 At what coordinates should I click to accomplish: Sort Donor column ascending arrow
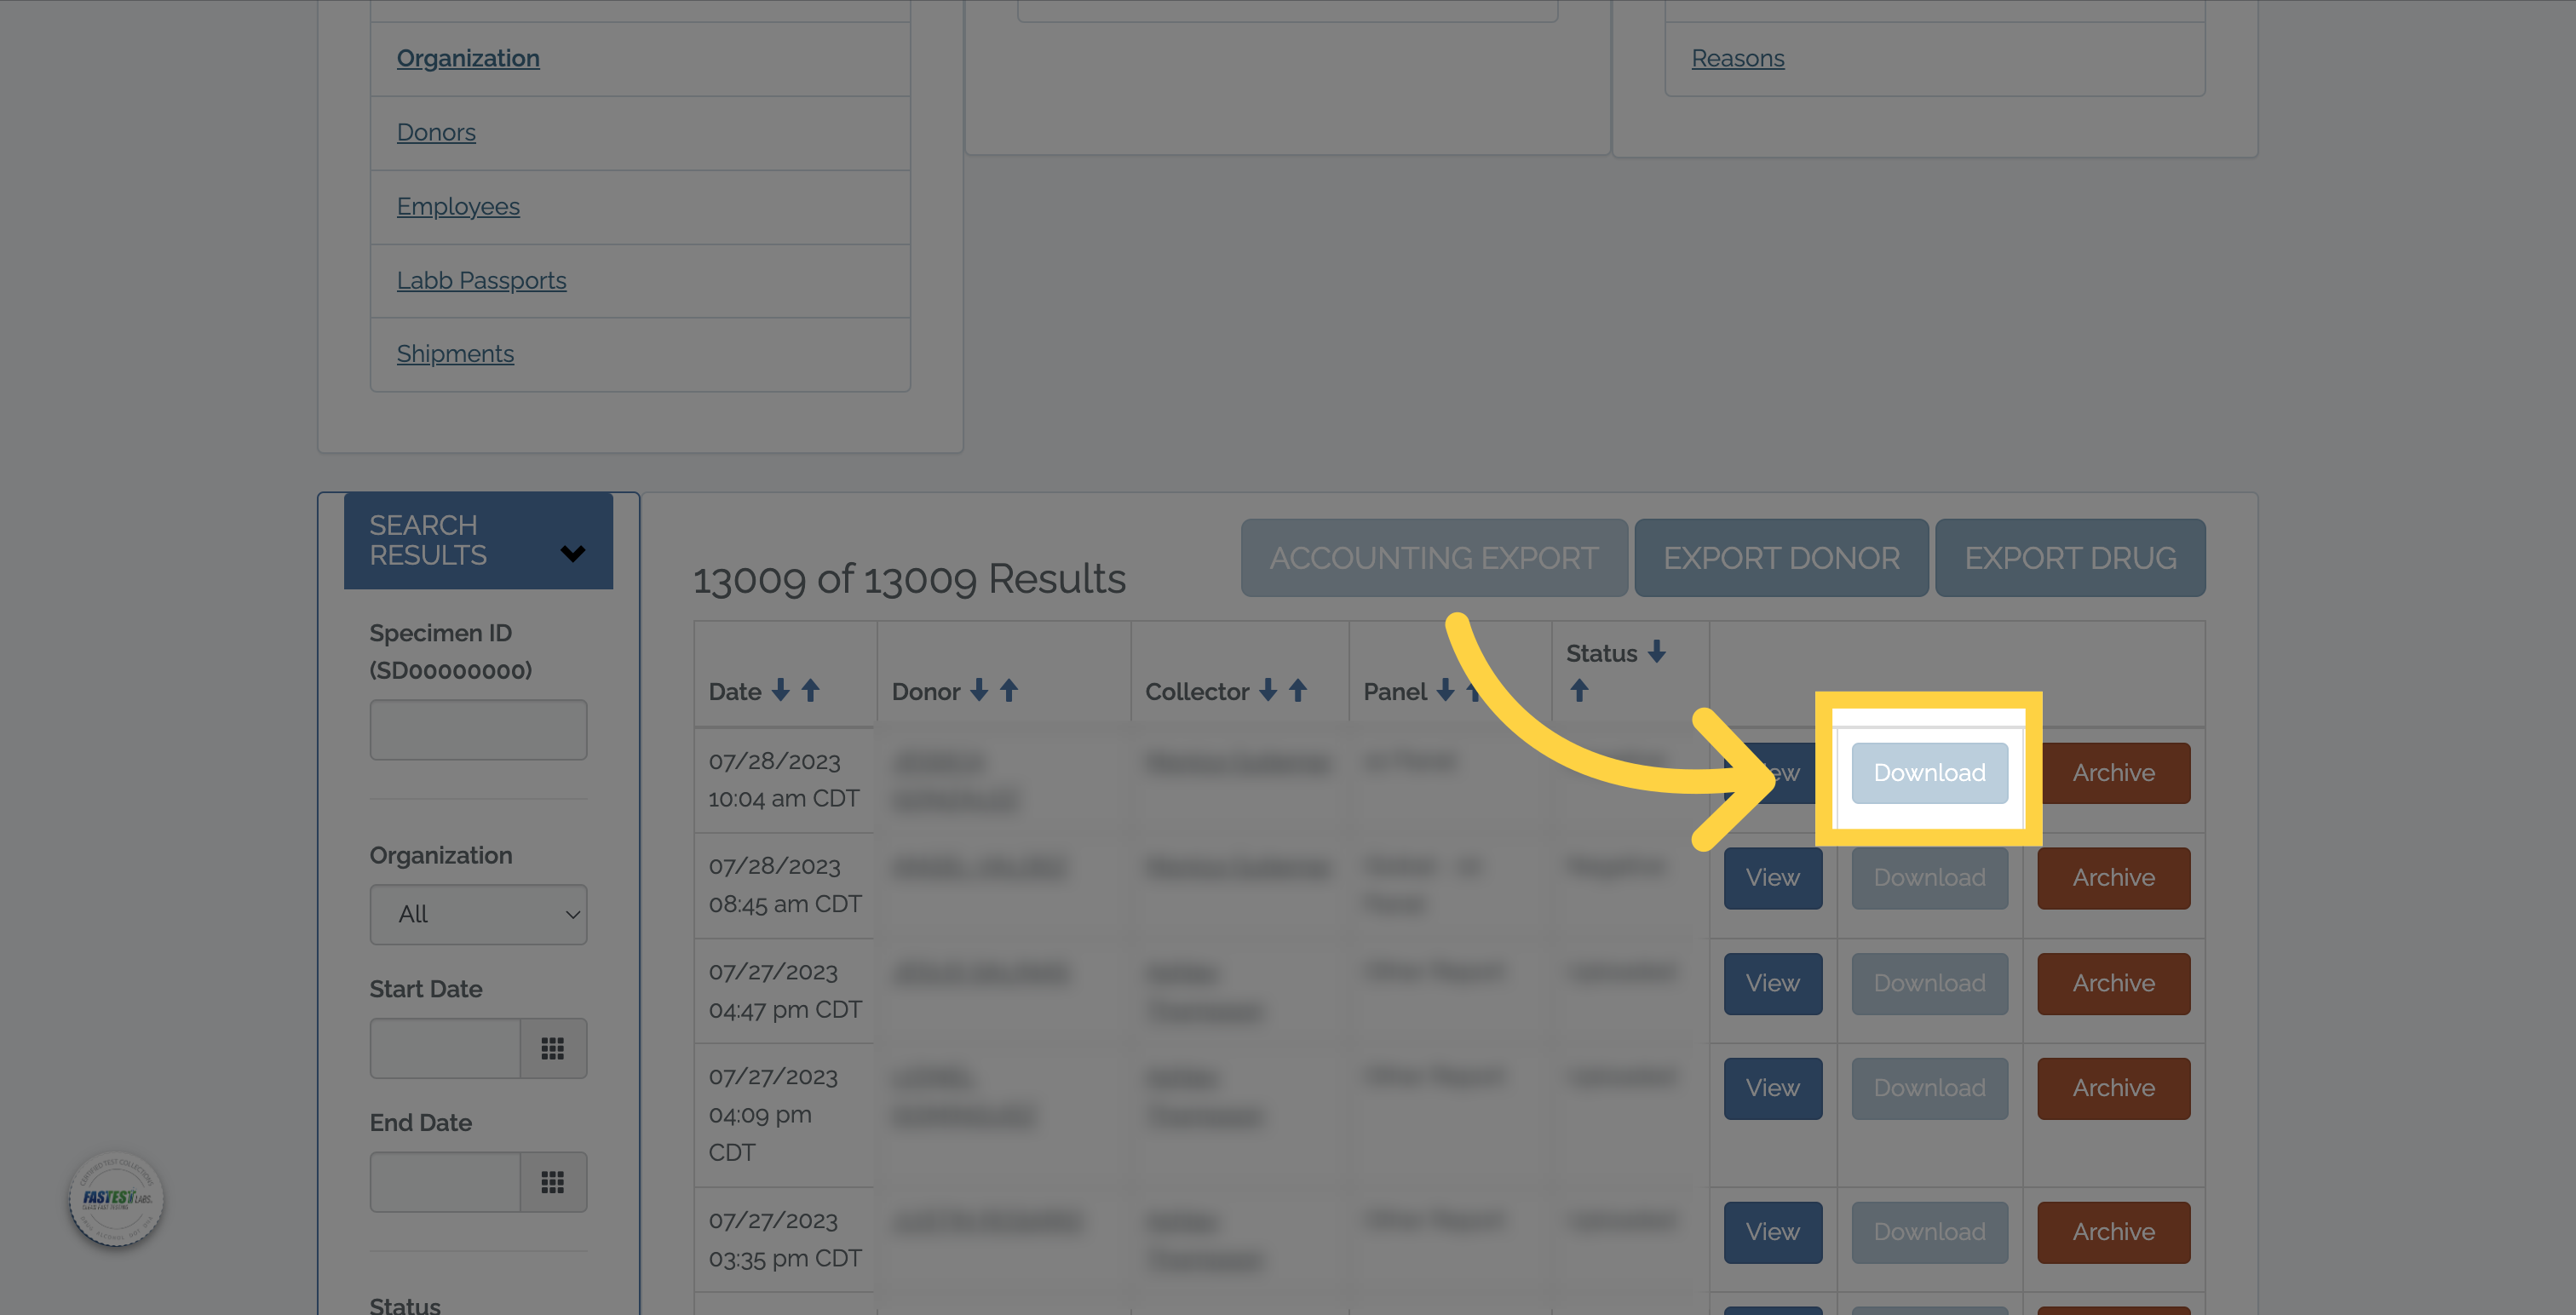(1009, 690)
